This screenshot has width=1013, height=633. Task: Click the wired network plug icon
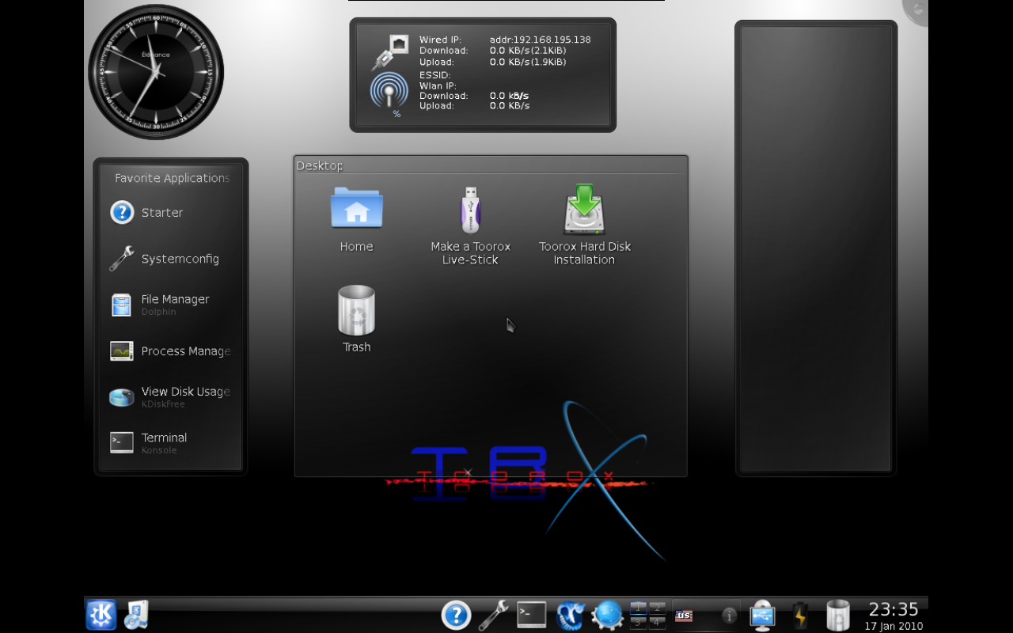tap(390, 51)
